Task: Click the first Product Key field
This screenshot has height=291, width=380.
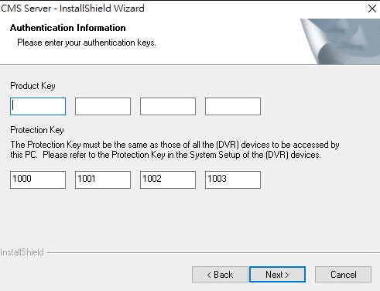Action: point(38,106)
